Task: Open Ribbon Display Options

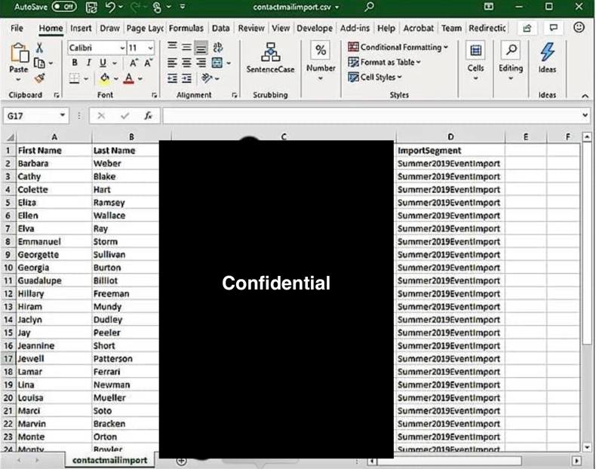Action: [488, 7]
